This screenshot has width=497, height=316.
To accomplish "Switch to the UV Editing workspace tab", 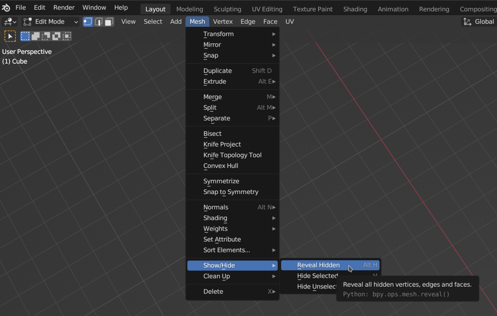I will 268,9.
